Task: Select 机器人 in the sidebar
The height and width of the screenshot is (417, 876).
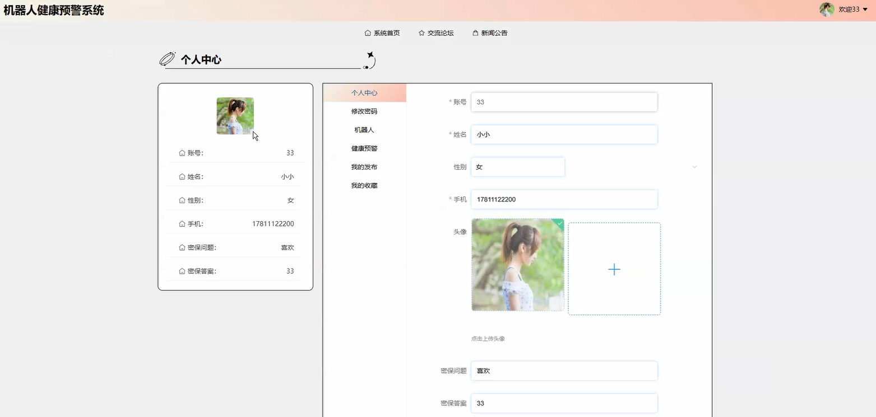Action: [x=364, y=129]
